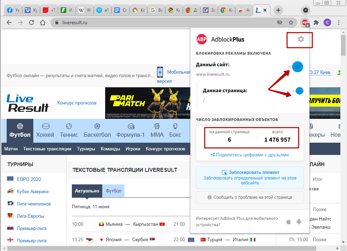Screen dimensions: 347x251
Task: Report a problem on this page
Action: click(x=250, y=197)
